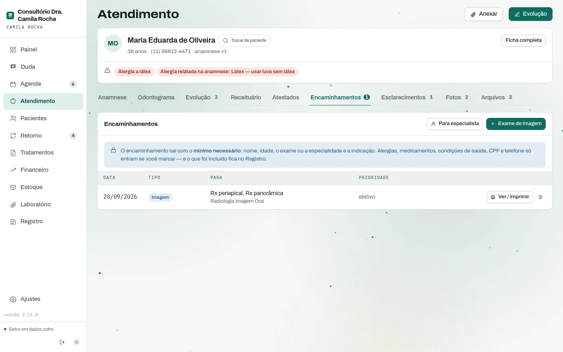Go to the Agenda calendar

point(43,84)
